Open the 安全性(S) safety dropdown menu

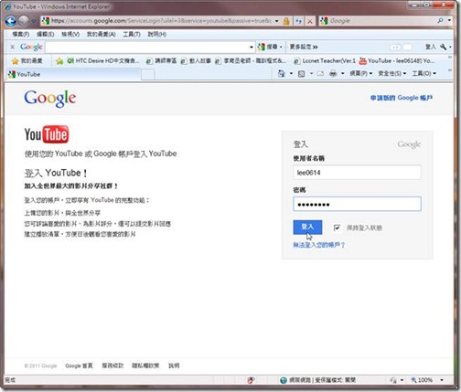pos(392,74)
